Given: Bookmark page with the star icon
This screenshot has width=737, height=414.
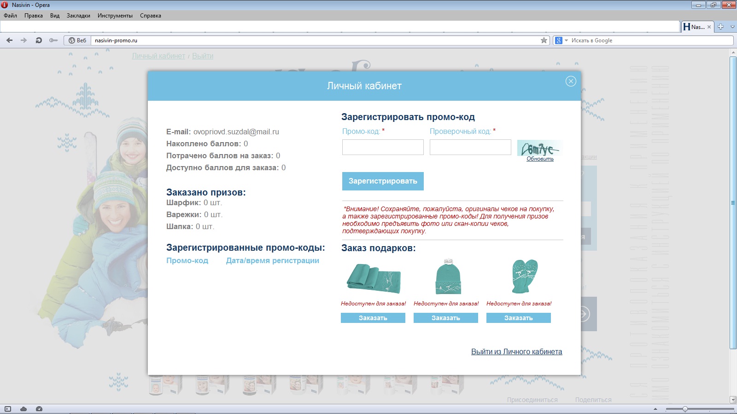Looking at the screenshot, I should (x=544, y=40).
